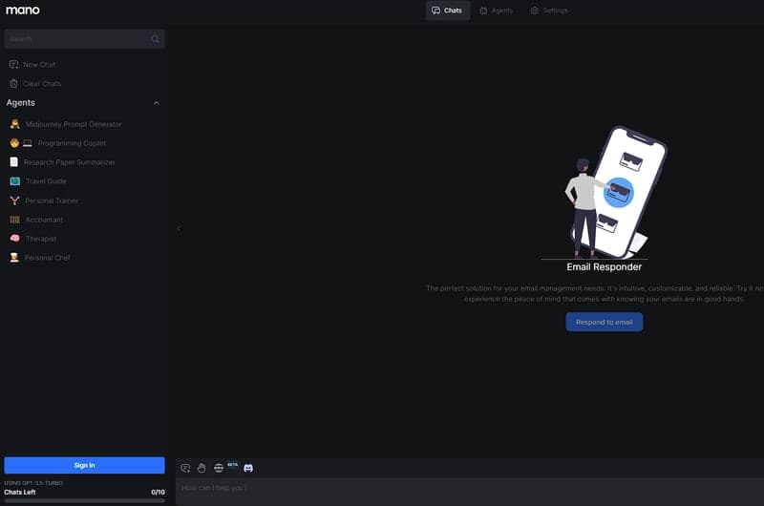Click into the sidebar Search field
764x506 pixels.
coord(76,39)
